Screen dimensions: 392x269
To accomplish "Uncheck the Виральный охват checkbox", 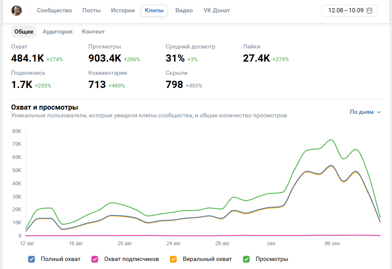I will 173,259.
